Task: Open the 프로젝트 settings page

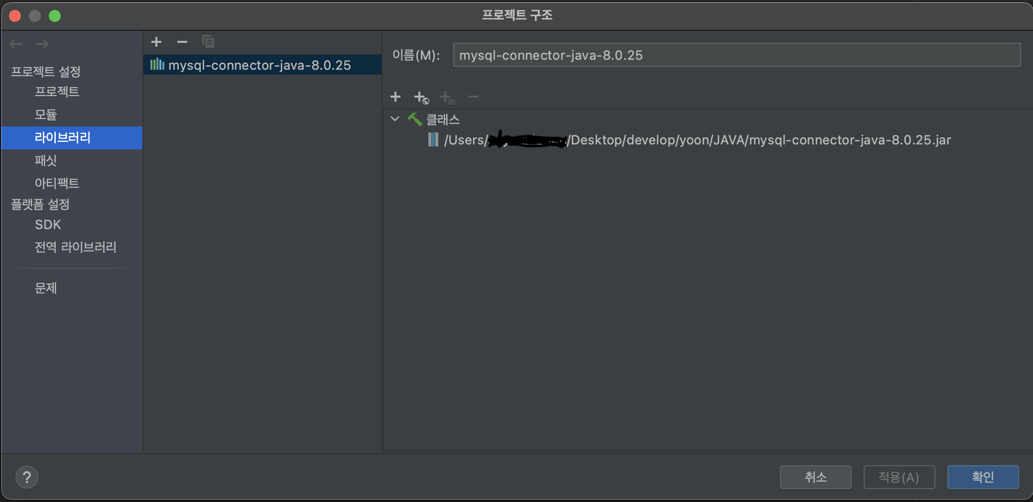Action: pyautogui.click(x=57, y=92)
